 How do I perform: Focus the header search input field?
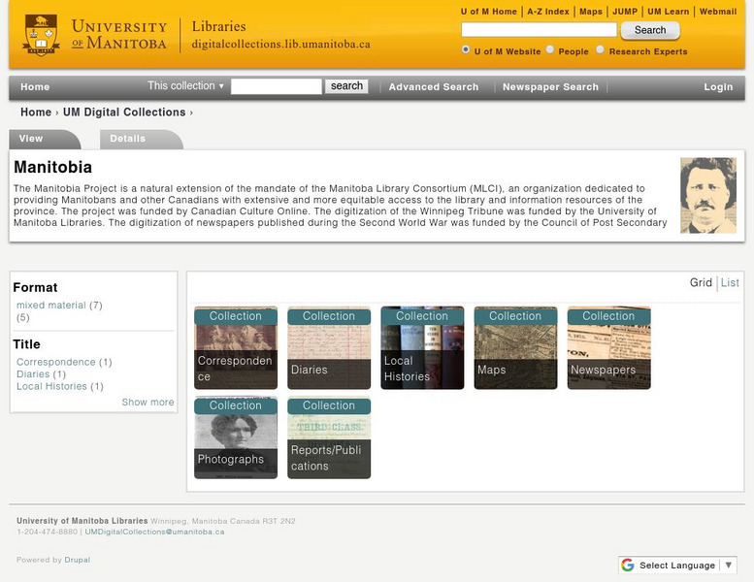point(539,30)
